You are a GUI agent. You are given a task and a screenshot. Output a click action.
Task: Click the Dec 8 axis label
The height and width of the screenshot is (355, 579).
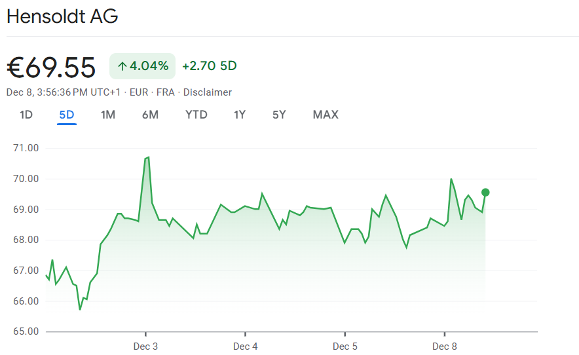click(x=445, y=346)
